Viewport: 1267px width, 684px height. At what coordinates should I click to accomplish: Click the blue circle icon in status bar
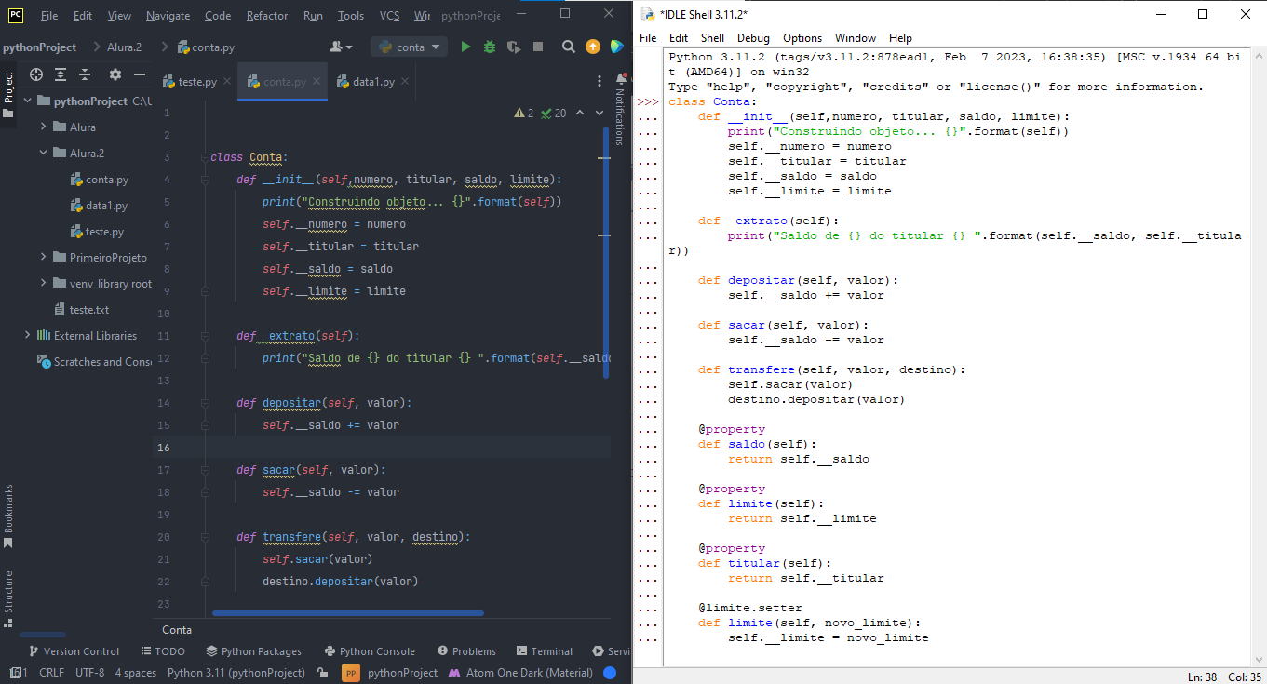[610, 673]
